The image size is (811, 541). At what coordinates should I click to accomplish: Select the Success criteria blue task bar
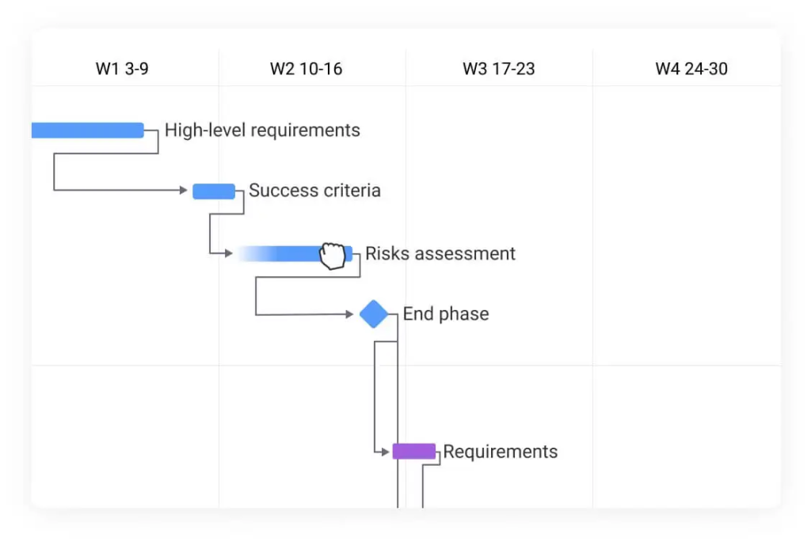click(214, 191)
